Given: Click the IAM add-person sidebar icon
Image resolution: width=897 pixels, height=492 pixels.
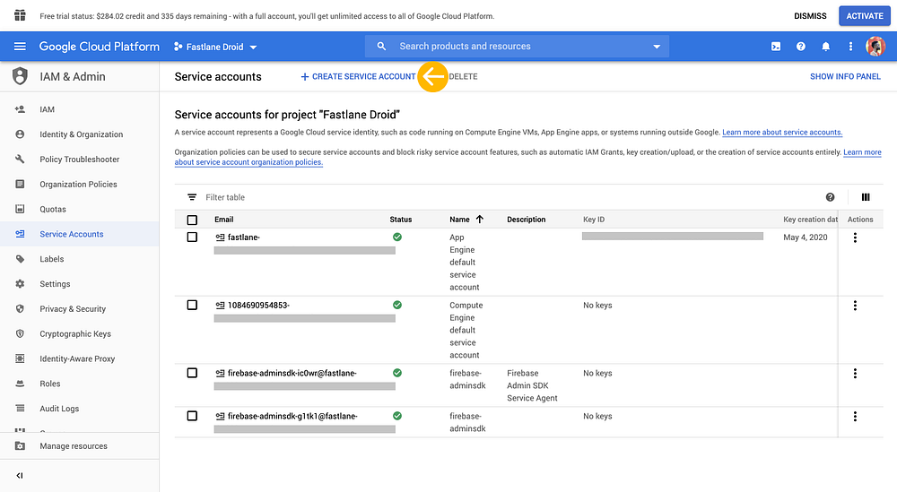Looking at the screenshot, I should (20, 109).
